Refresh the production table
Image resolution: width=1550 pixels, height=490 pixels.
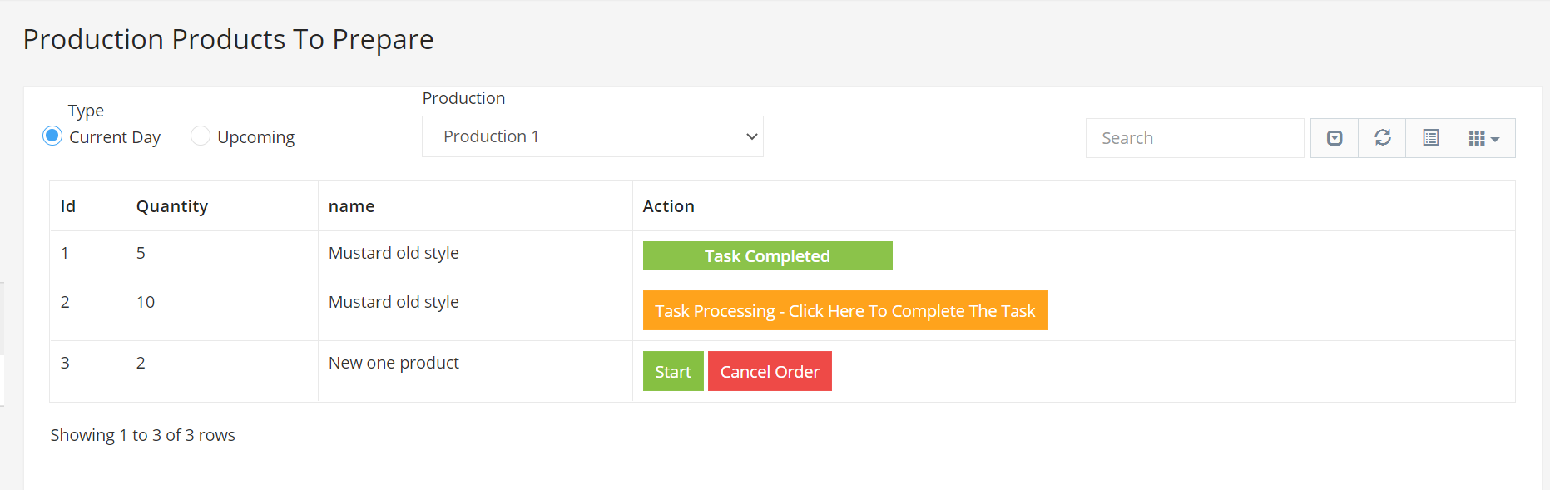tap(1382, 138)
